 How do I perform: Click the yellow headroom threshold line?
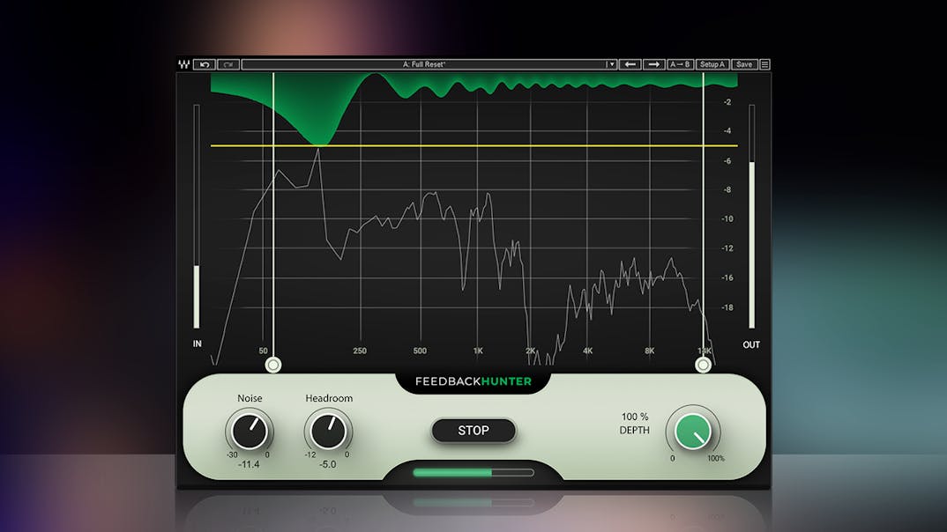tap(529, 145)
